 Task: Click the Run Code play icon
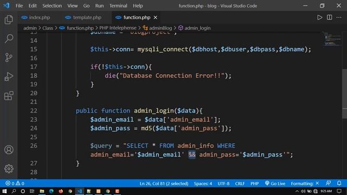(x=319, y=17)
